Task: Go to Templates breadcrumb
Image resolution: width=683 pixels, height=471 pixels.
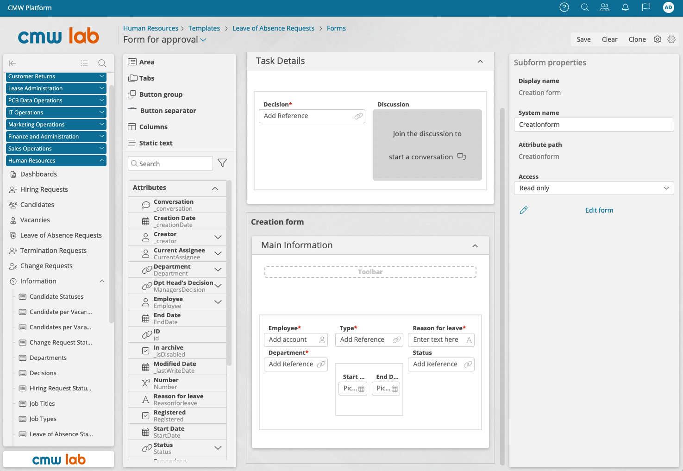Action: click(204, 28)
